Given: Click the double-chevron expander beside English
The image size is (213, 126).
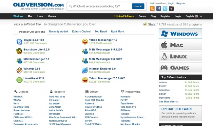Looking at the screenshot, I should coord(201,16).
